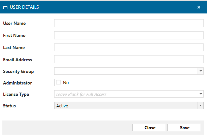Click the Status field showing Active
The height and width of the screenshot is (137, 207).
click(126, 106)
